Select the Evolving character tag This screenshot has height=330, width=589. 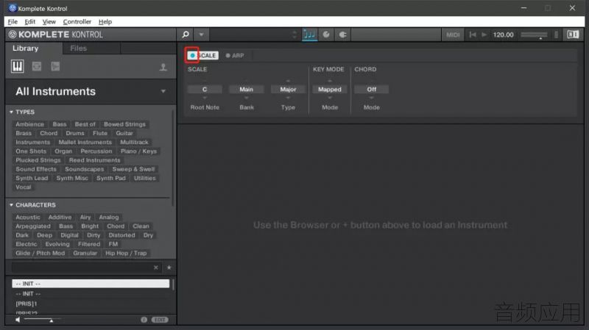(57, 244)
